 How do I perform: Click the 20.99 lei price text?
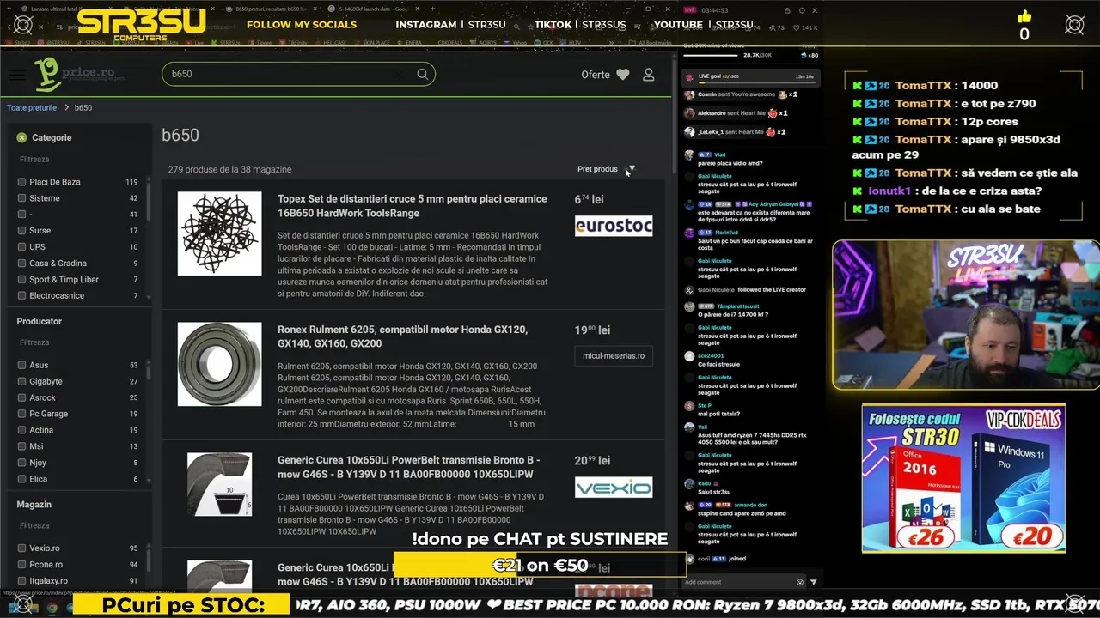[592, 460]
